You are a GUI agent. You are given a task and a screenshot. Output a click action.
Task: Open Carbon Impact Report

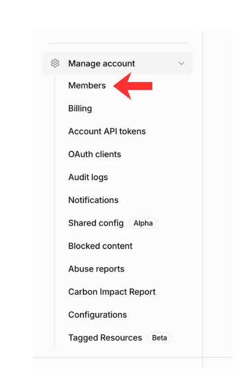tap(112, 292)
